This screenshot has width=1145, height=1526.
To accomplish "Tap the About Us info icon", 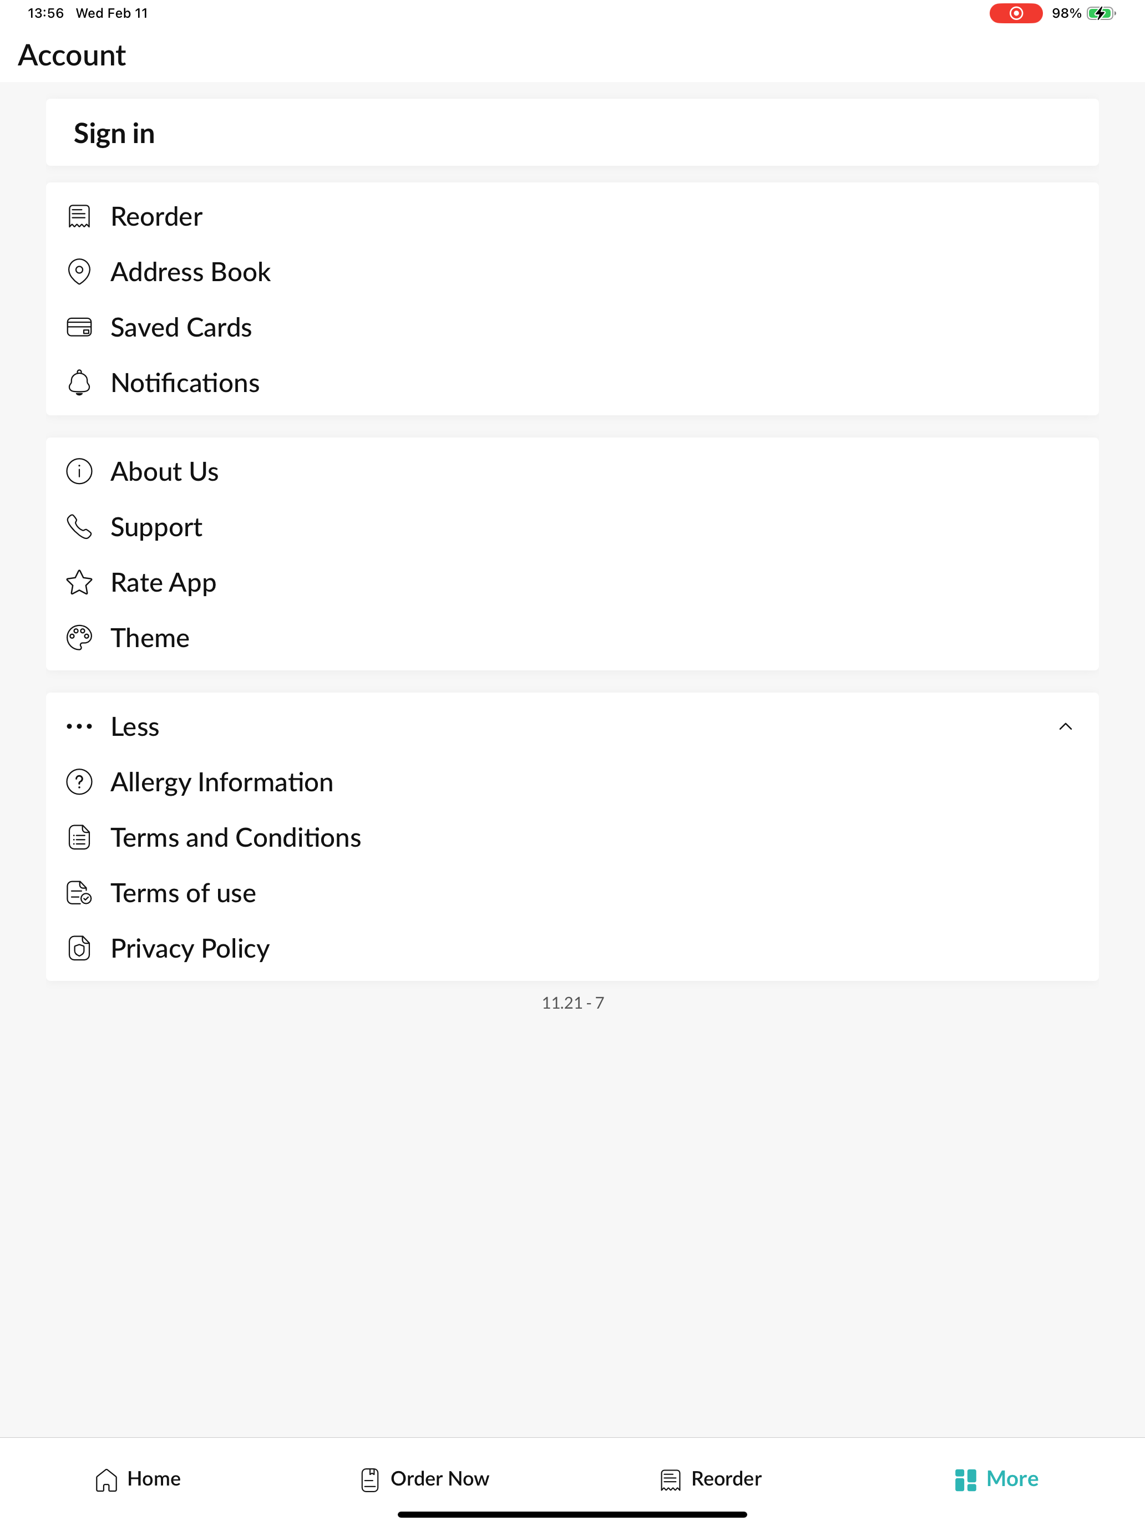I will pos(79,472).
